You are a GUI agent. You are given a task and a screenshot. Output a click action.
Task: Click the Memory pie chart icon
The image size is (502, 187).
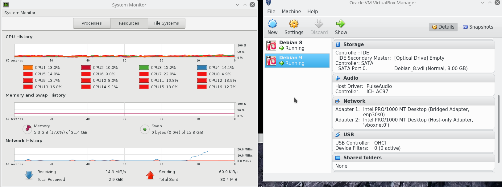tap(27, 129)
